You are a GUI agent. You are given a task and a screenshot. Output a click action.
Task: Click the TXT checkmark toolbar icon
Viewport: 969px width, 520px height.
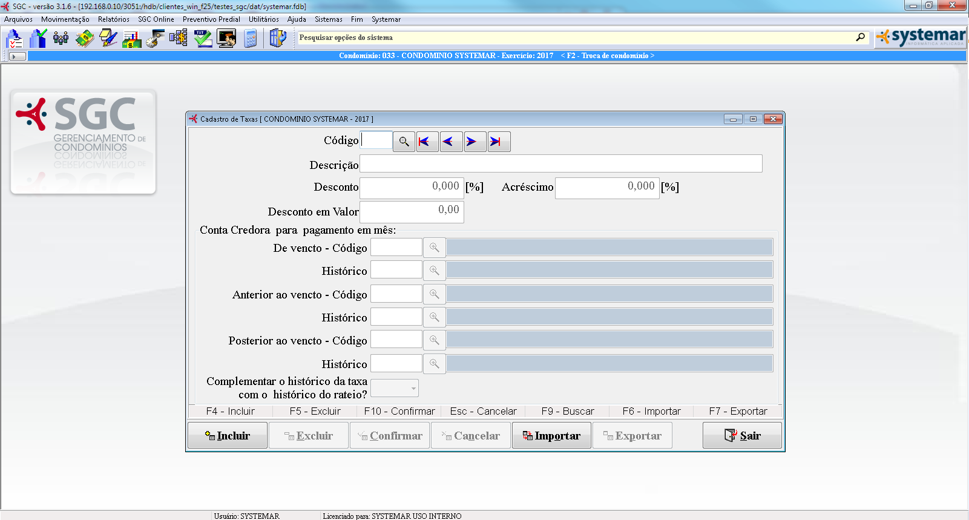(x=203, y=39)
